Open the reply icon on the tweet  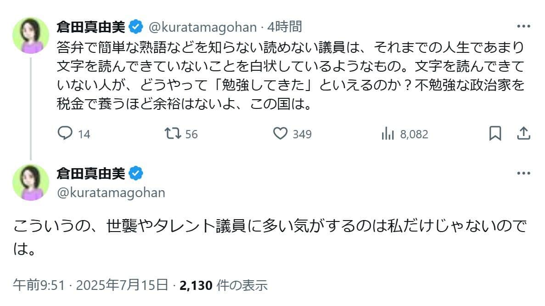pos(66,134)
